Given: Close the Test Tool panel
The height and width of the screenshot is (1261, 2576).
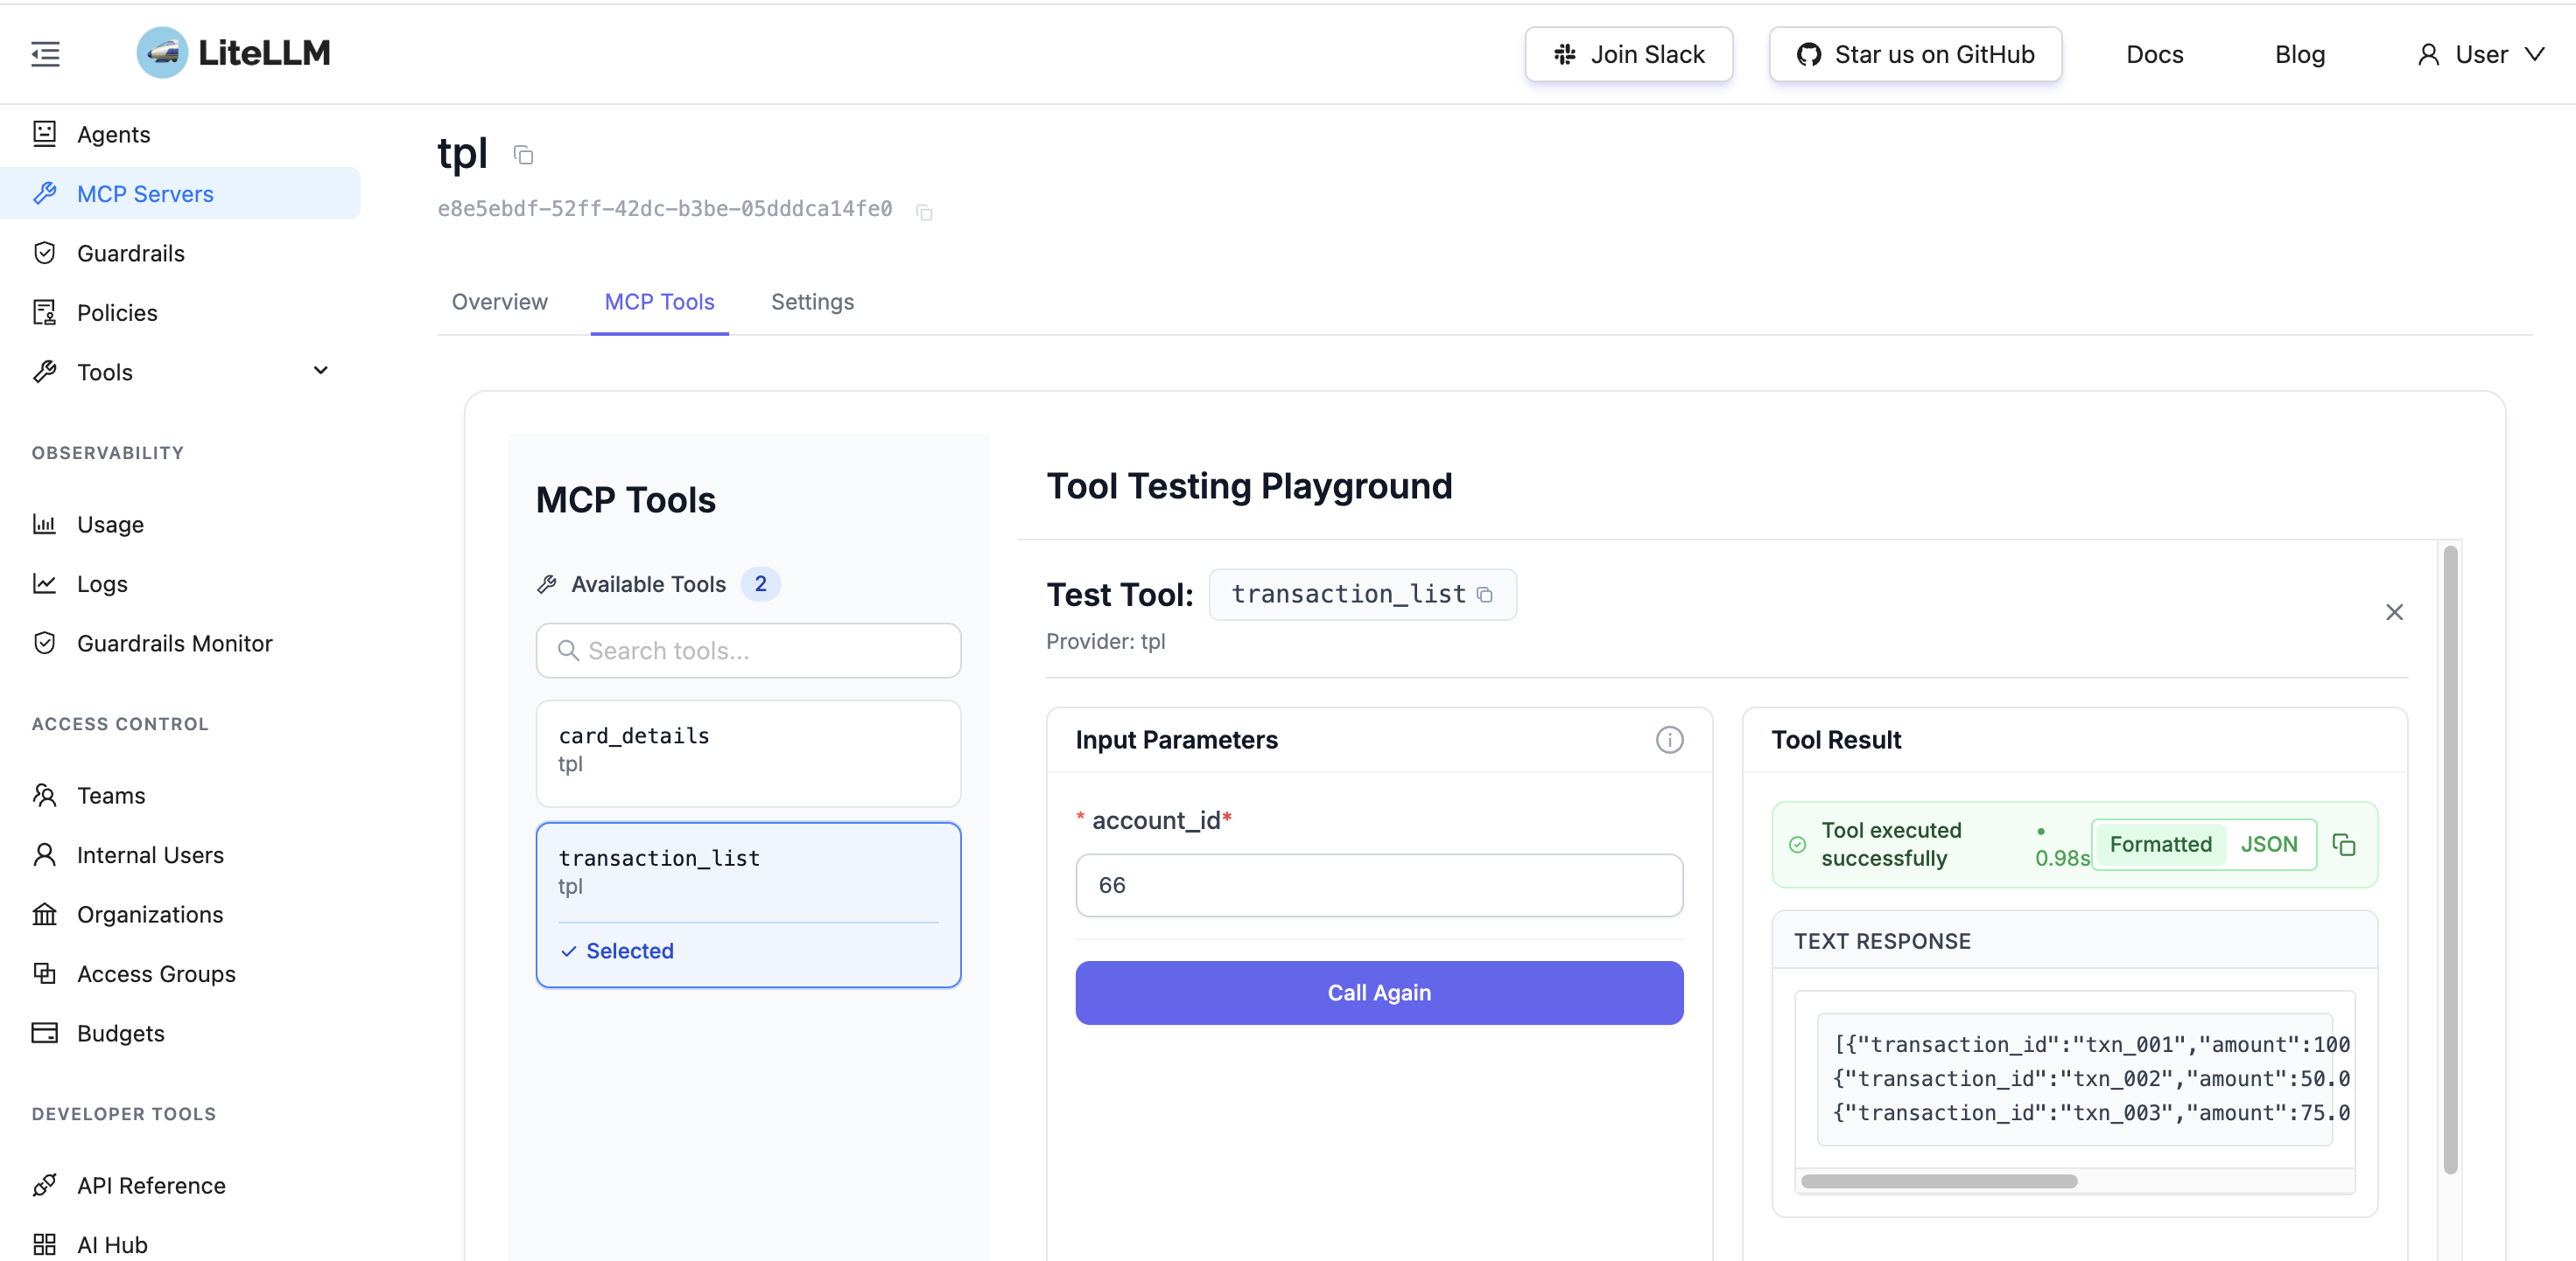Looking at the screenshot, I should (2394, 612).
